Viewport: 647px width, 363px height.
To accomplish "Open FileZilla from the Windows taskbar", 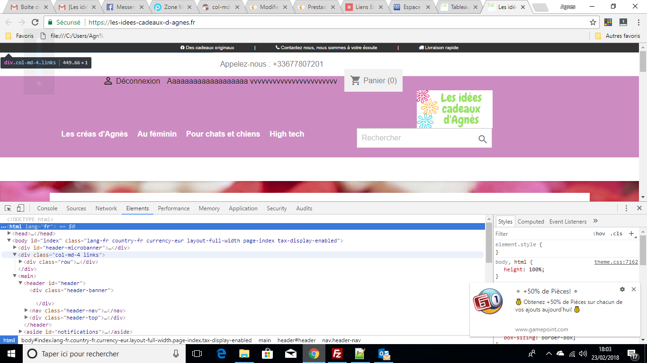I will click(x=337, y=354).
